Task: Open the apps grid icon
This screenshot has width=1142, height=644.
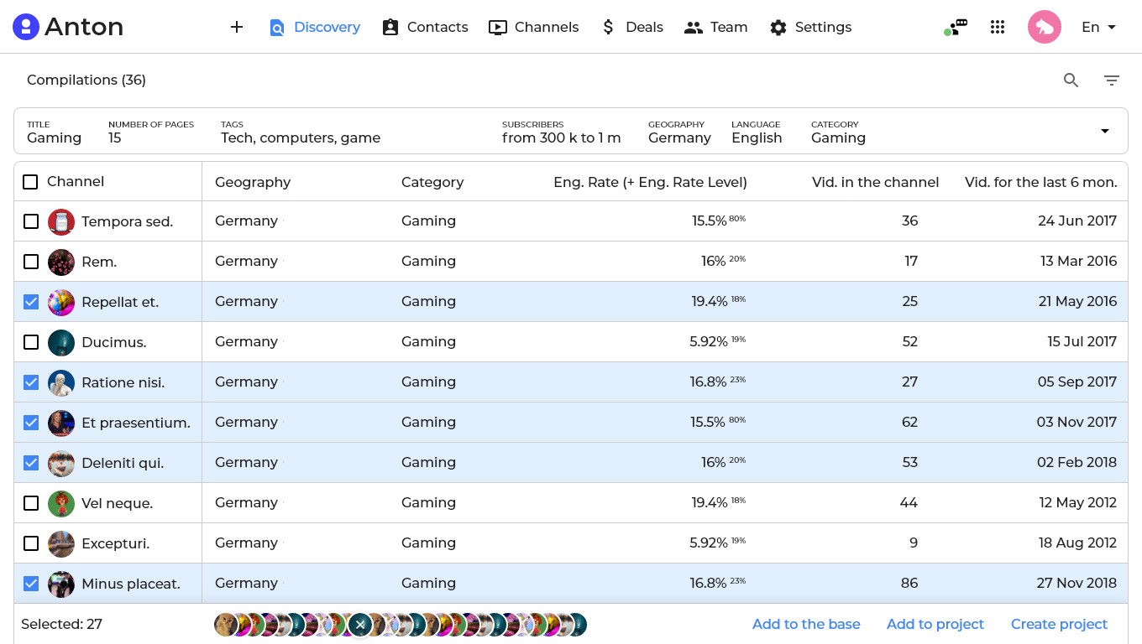Action: (x=998, y=27)
